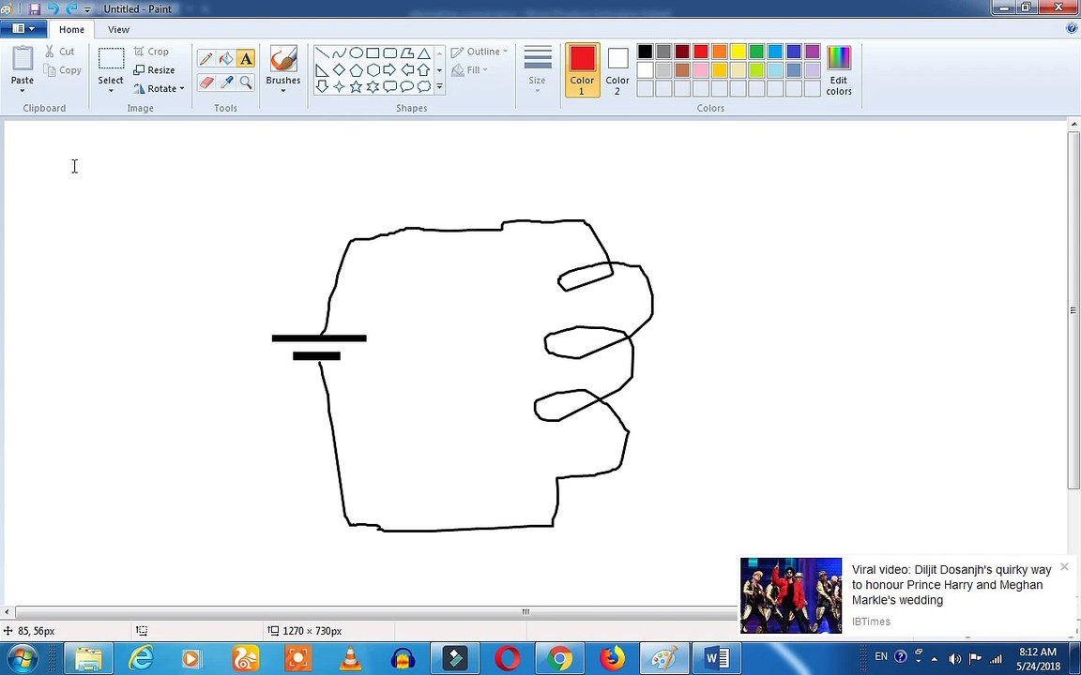Select the Text tool
This screenshot has width=1081, height=675.
tap(246, 58)
